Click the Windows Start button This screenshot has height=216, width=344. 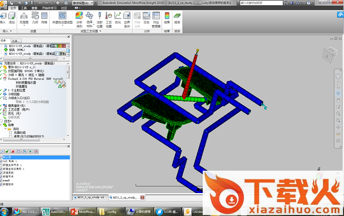(4, 212)
